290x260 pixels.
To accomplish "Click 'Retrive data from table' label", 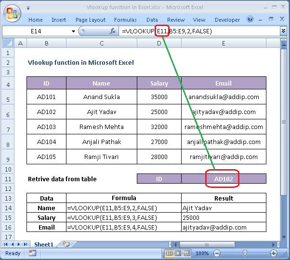I will 62,179.
